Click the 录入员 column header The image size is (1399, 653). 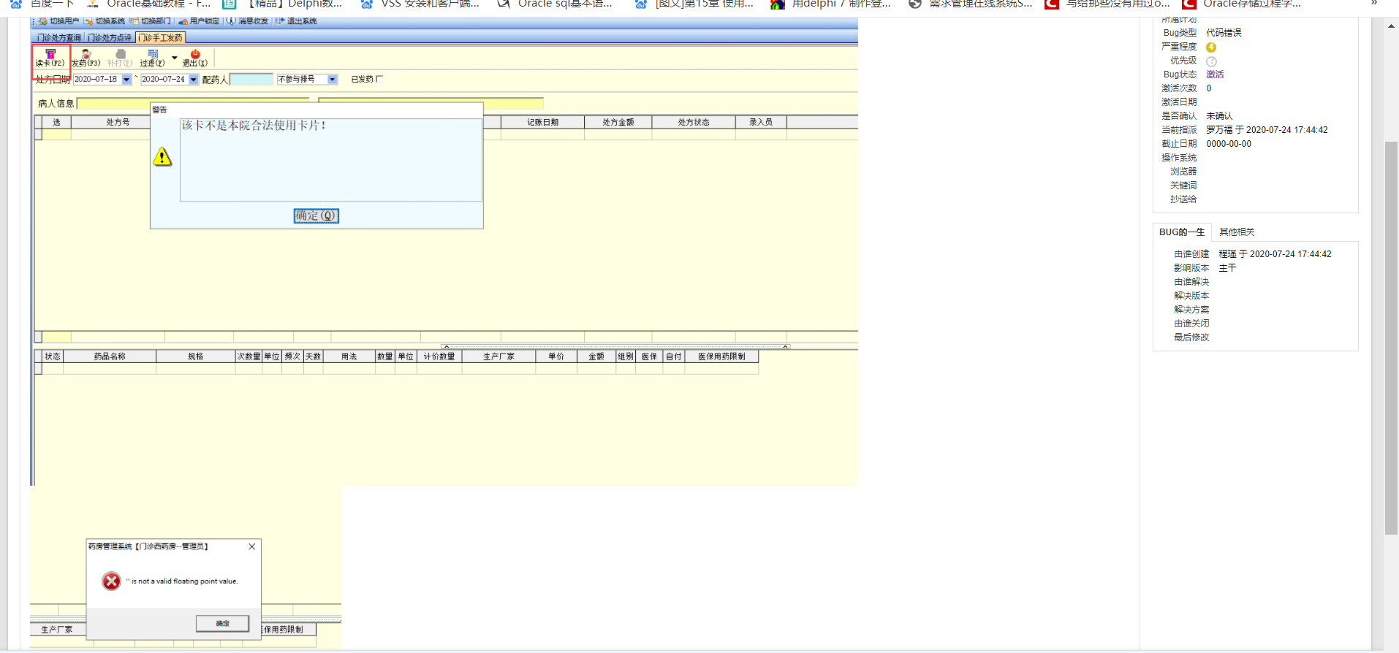761,122
